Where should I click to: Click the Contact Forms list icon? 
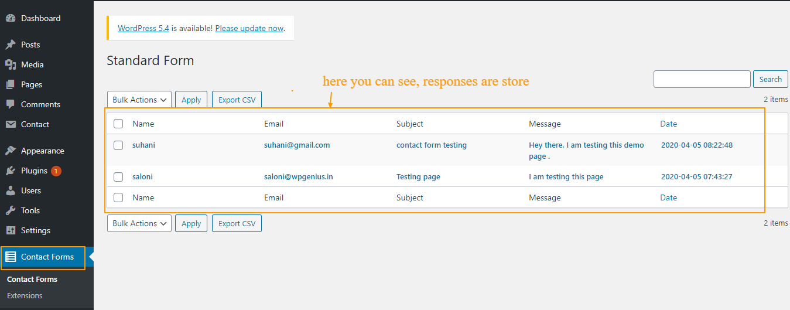click(x=10, y=257)
